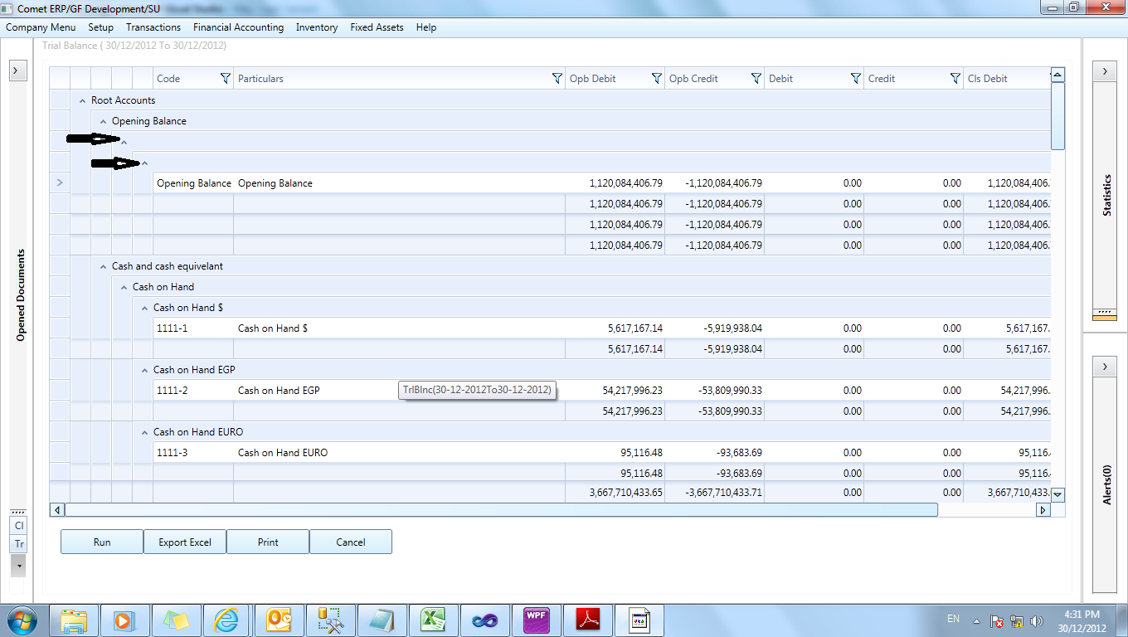Image resolution: width=1128 pixels, height=637 pixels.
Task: Open Outlook from the taskbar
Action: (x=278, y=620)
